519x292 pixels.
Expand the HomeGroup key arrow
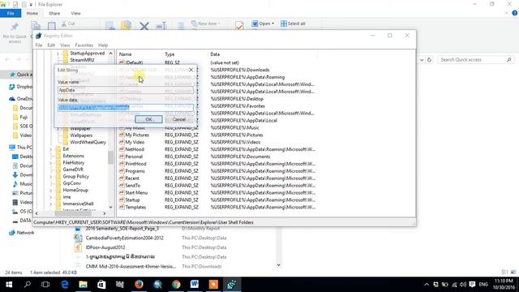[x=51, y=191]
